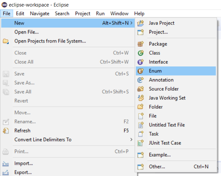Click the Example... wizard icon
This screenshot has width=221, height=176.
[x=141, y=155]
